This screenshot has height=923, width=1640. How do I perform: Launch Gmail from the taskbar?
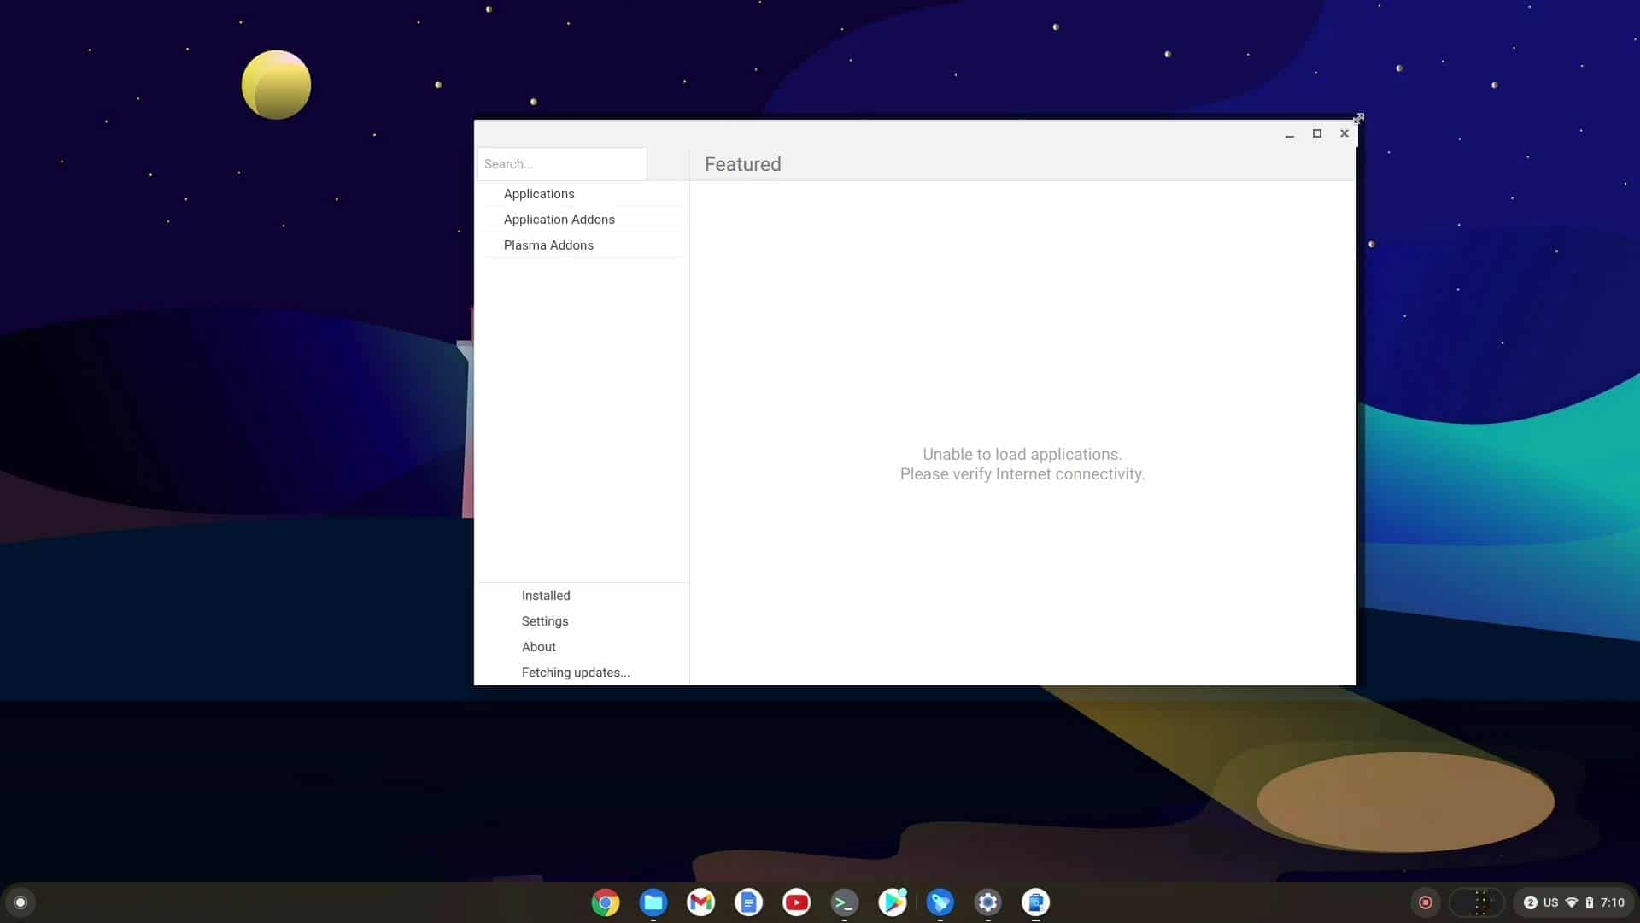pos(700,902)
